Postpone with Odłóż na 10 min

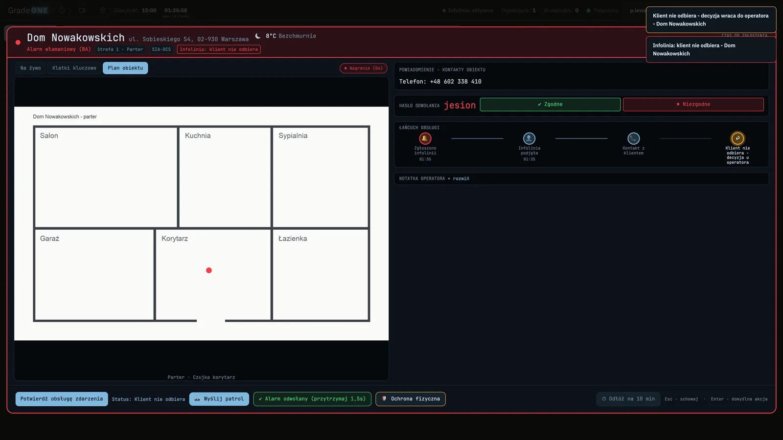coord(628,399)
